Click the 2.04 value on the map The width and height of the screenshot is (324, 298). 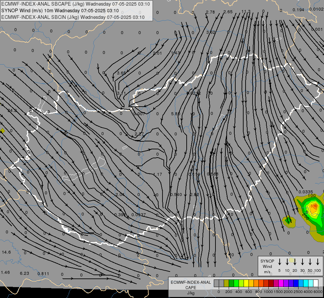(120, 194)
